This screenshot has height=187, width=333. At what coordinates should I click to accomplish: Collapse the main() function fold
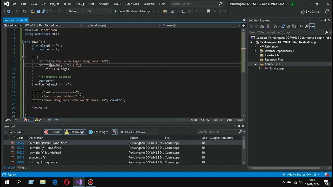tap(23, 42)
